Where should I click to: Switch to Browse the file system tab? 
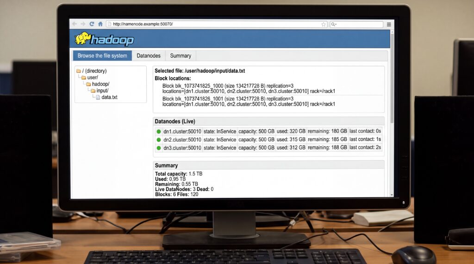[x=102, y=56]
